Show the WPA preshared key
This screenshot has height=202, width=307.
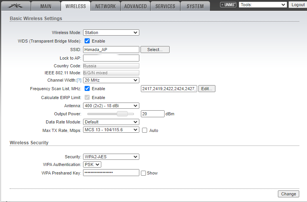pos(143,173)
